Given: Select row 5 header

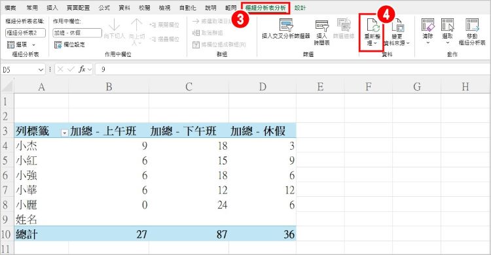Looking at the screenshot, I should 7,160.
